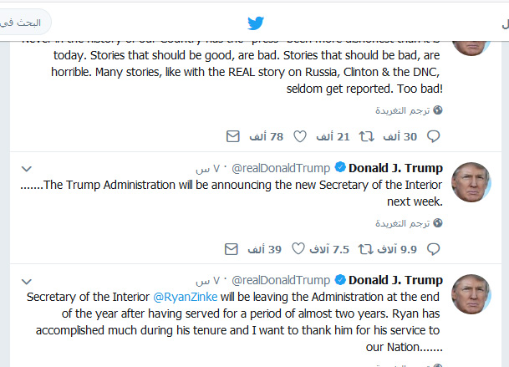Like the tweet with 39 ألف likes

point(301,249)
